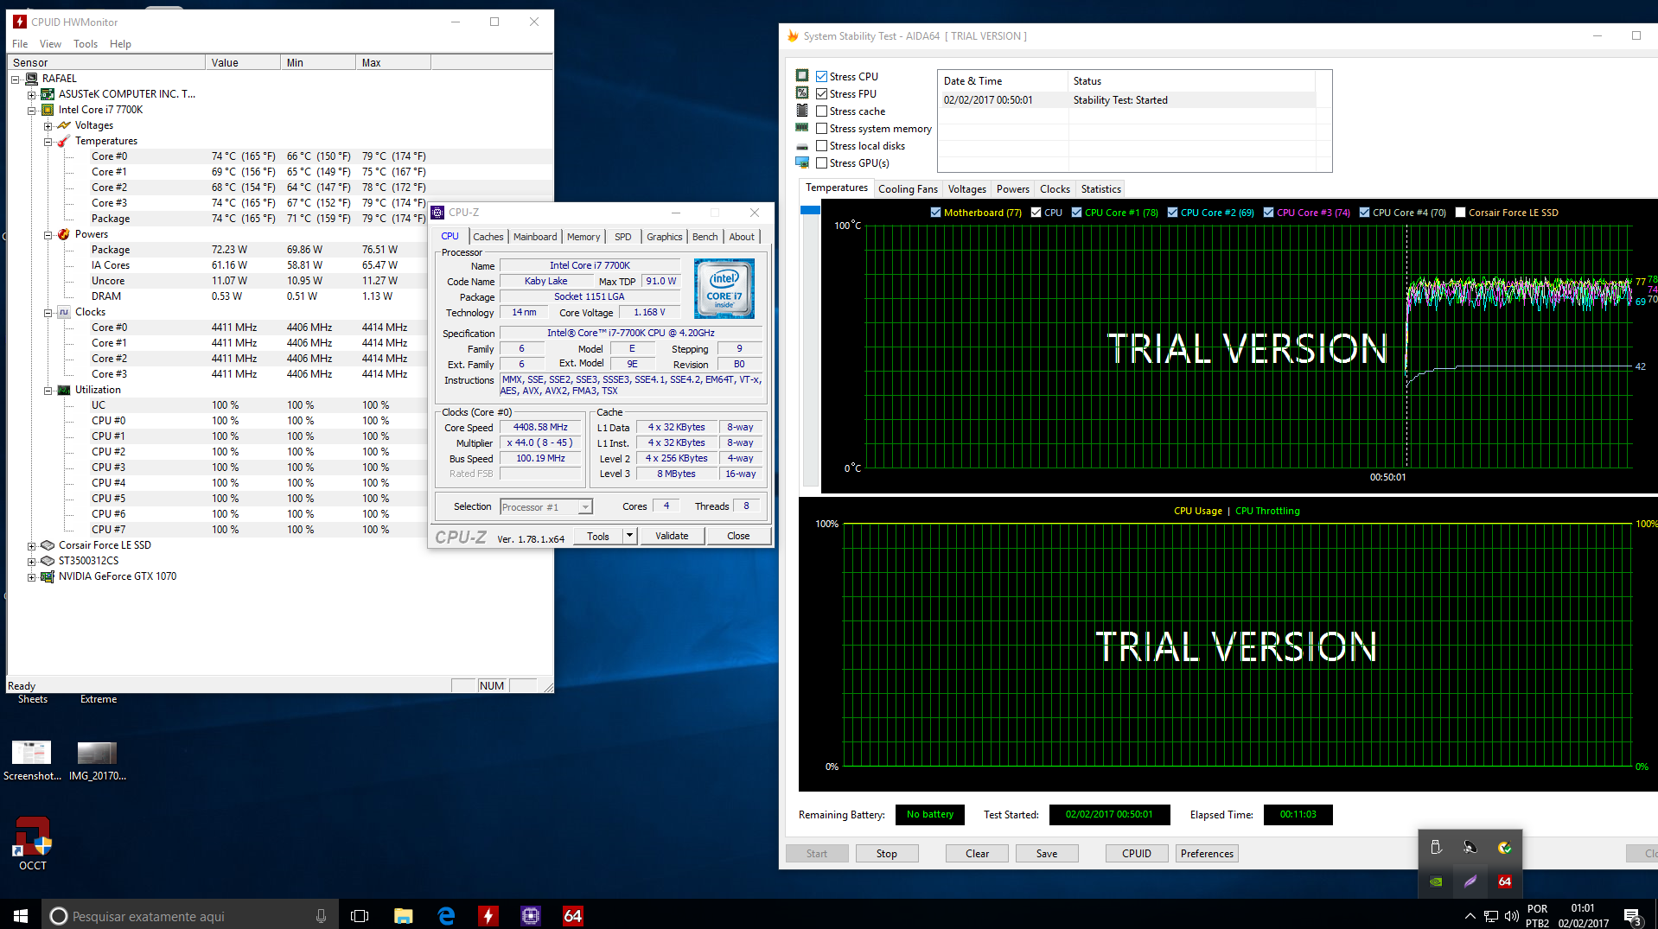Viewport: 1658px width, 929px height.
Task: Collapse the Temperatures node
Action: (x=48, y=142)
